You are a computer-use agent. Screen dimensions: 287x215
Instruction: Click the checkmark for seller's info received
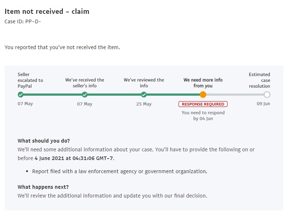click(85, 95)
